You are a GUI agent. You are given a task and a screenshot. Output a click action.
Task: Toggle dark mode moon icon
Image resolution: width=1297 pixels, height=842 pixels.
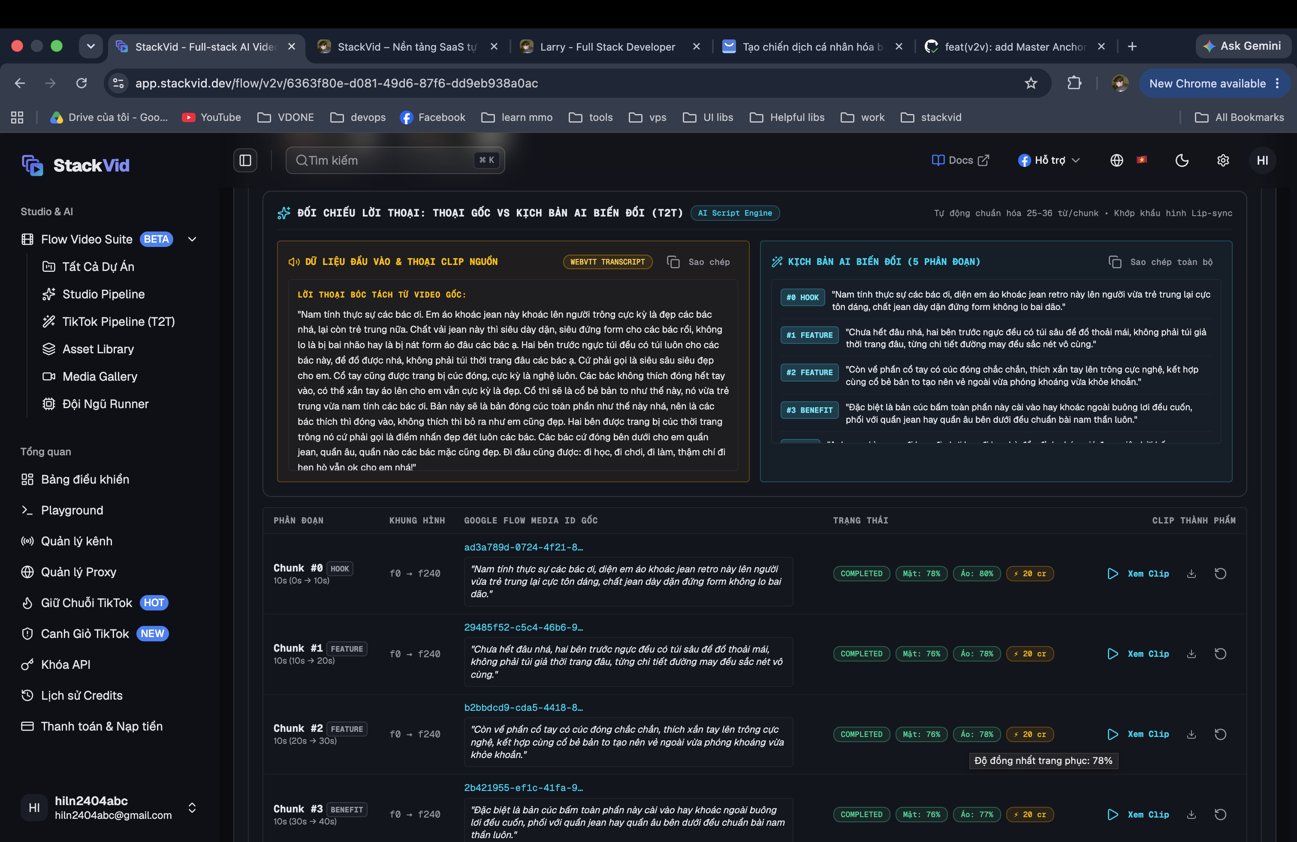click(x=1182, y=160)
